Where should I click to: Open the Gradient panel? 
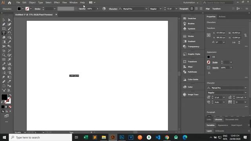click(x=191, y=42)
